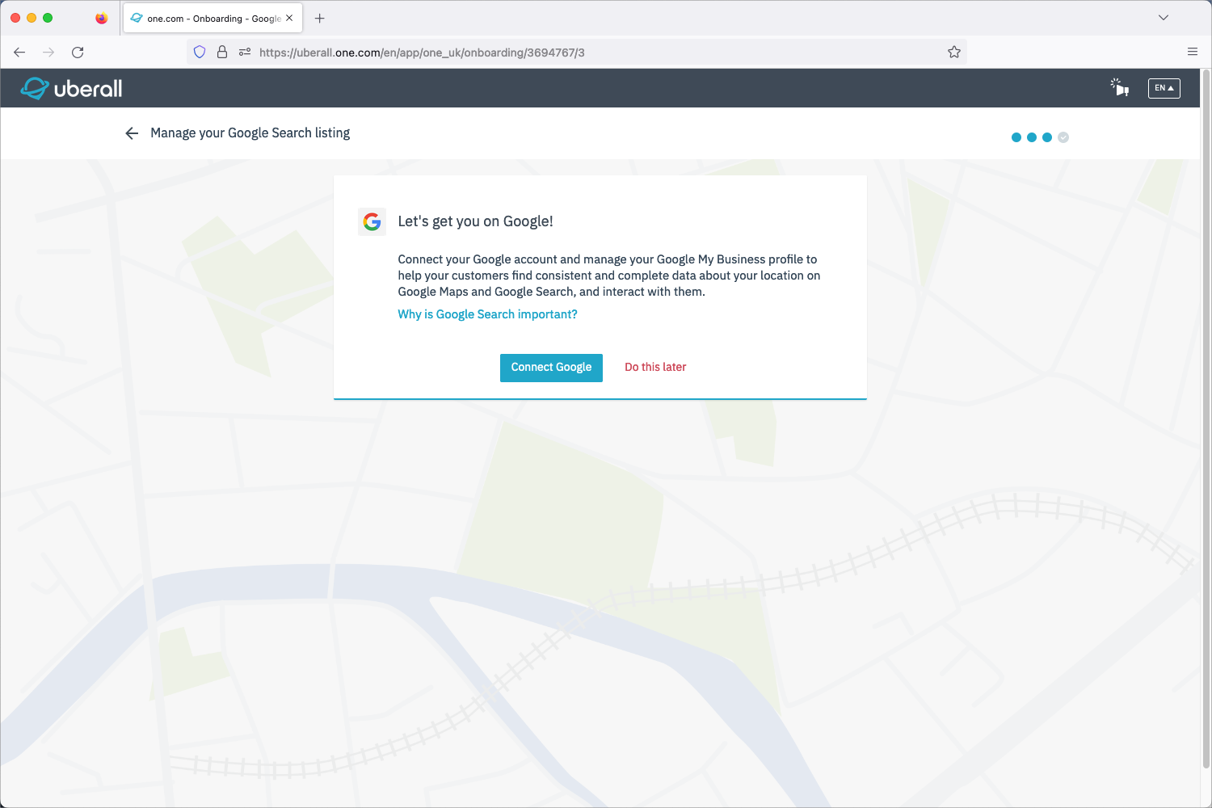Expand the tab list chevron near top right
This screenshot has width=1212, height=808.
1163,17
